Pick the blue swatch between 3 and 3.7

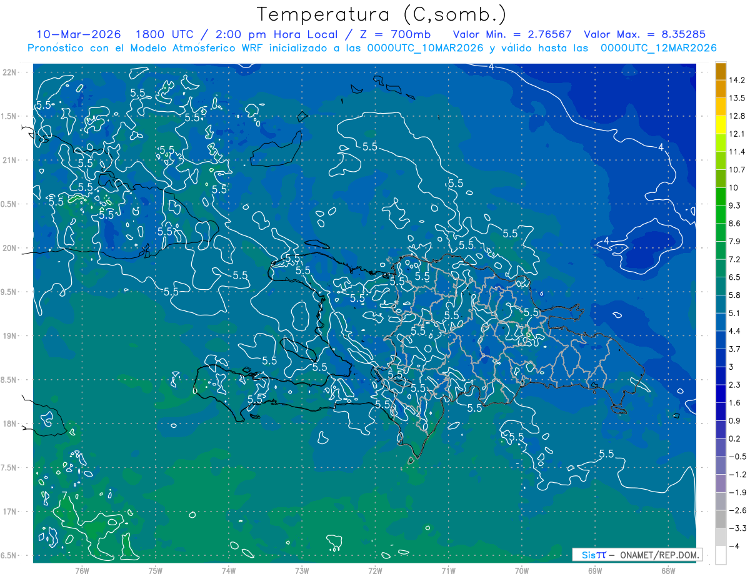(x=721, y=359)
